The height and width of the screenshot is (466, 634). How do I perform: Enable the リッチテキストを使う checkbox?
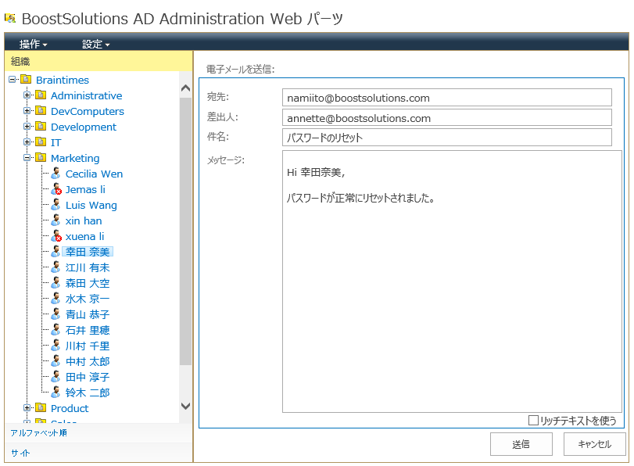[533, 421]
